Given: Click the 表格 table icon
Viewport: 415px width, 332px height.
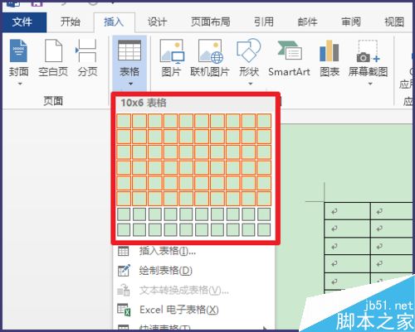Looking at the screenshot, I should (x=129, y=51).
